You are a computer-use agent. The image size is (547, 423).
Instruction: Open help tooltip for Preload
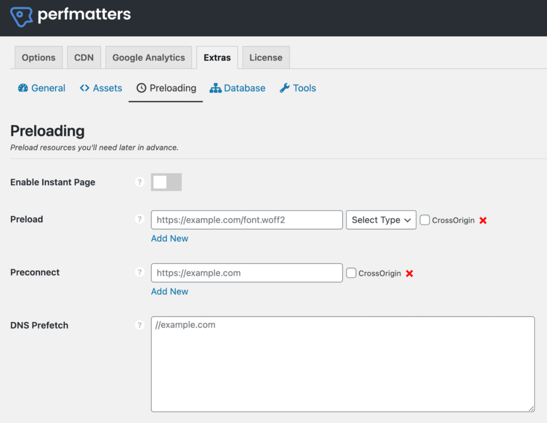[139, 219]
